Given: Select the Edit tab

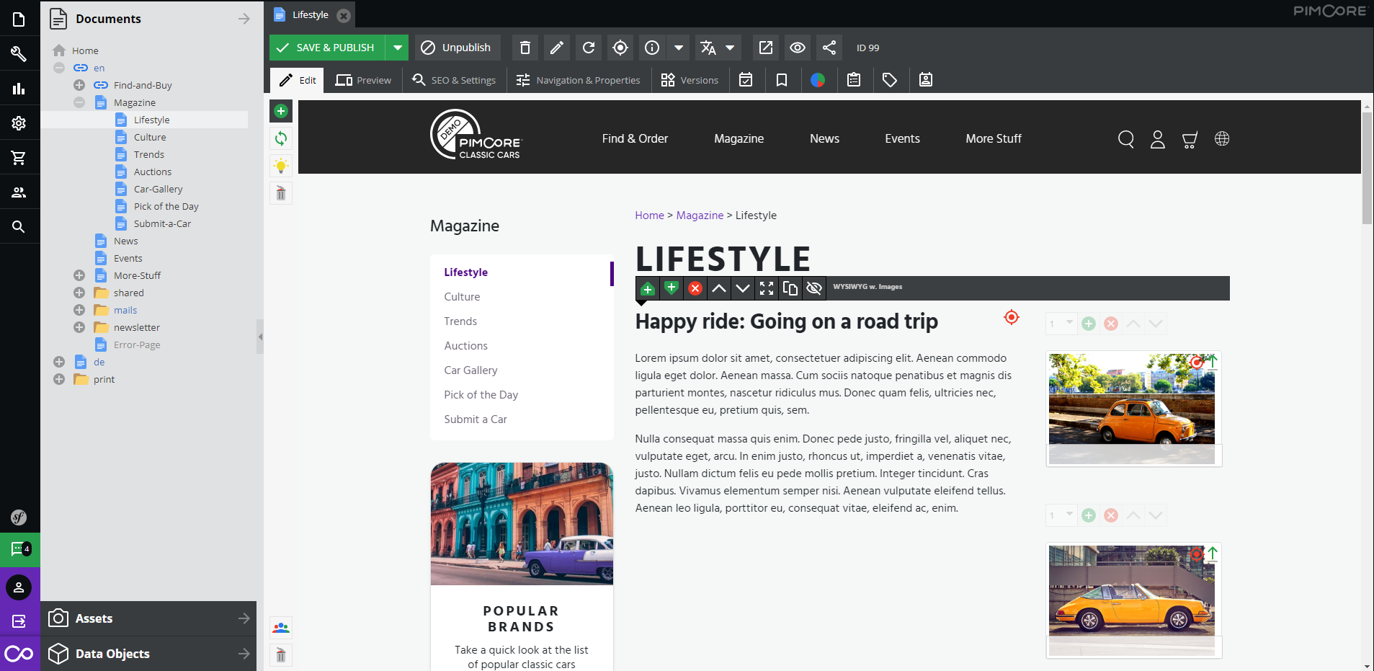Looking at the screenshot, I should pyautogui.click(x=298, y=80).
